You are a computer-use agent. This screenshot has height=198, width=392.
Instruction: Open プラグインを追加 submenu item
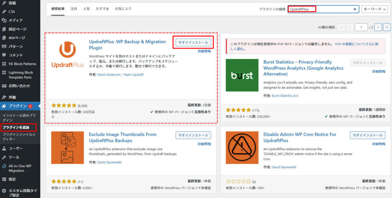click(x=16, y=127)
